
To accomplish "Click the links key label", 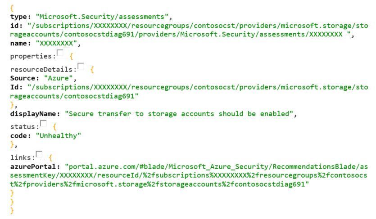I will click(23, 157).
